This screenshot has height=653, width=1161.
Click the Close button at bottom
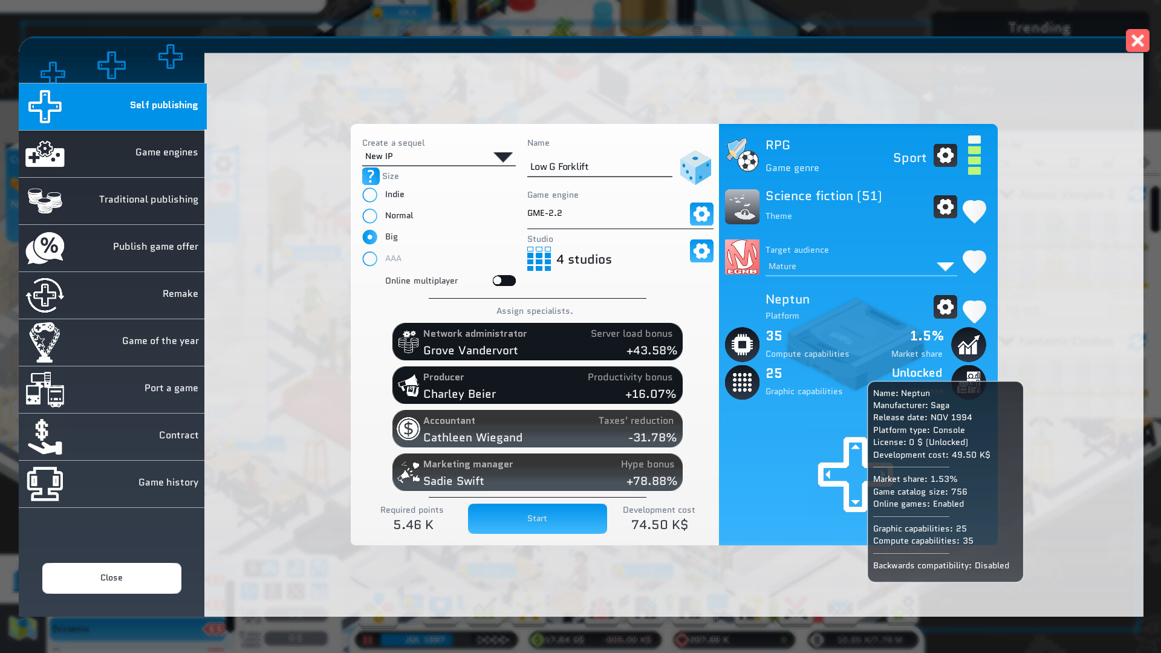tap(111, 577)
